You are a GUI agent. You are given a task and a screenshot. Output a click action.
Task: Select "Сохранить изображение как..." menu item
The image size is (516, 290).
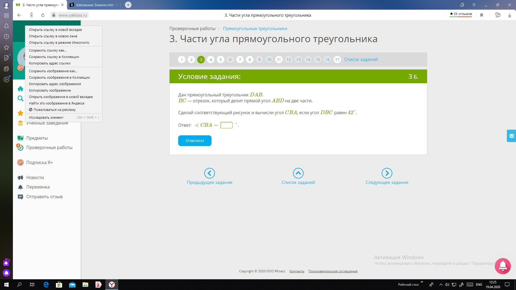tap(53, 71)
